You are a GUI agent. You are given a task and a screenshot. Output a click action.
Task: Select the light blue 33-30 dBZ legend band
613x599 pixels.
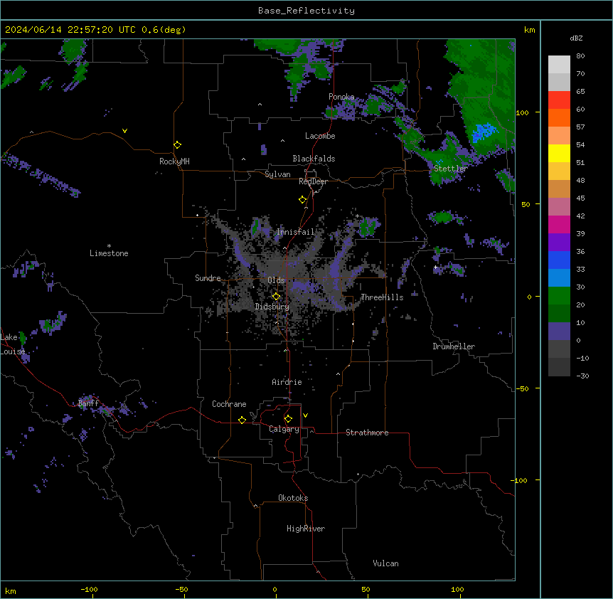point(559,278)
